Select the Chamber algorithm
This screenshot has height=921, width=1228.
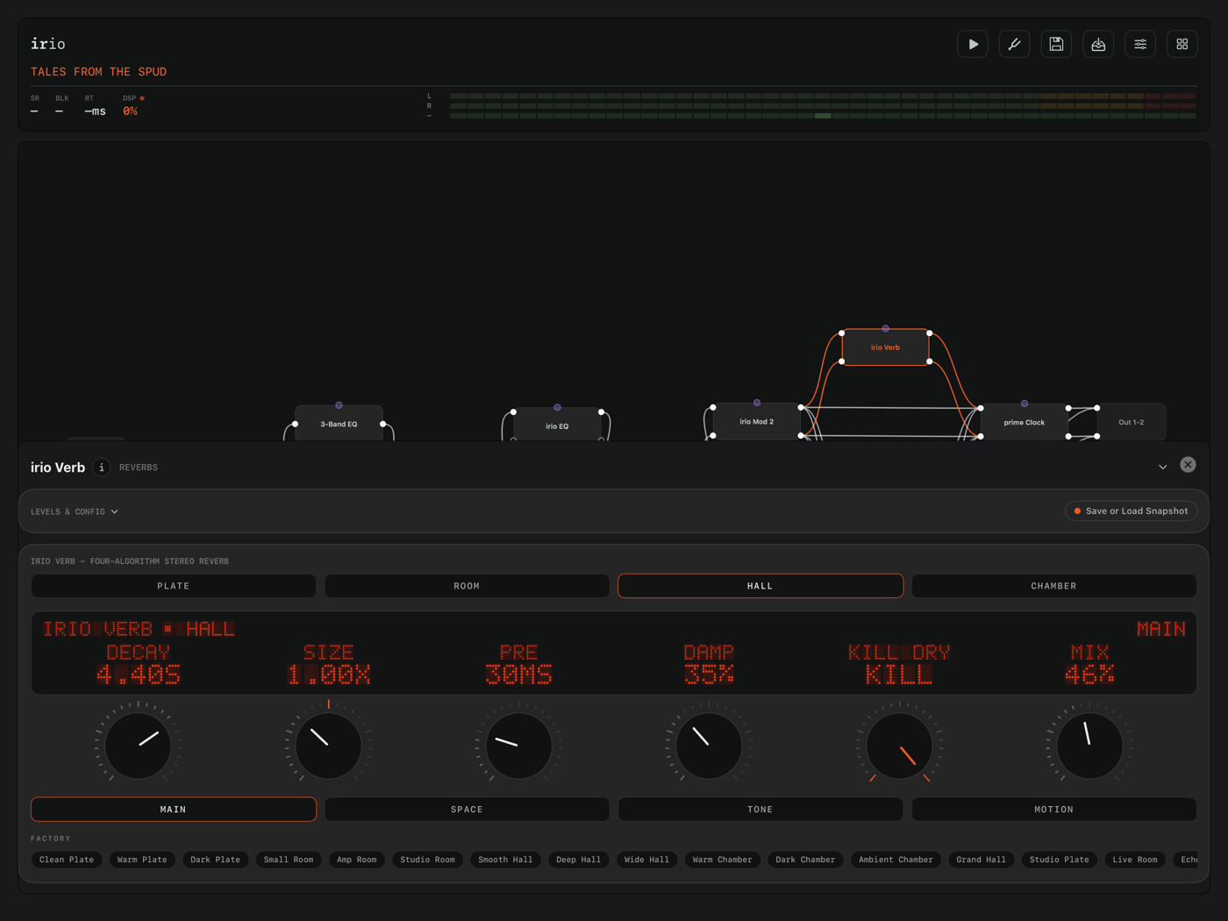coord(1053,586)
